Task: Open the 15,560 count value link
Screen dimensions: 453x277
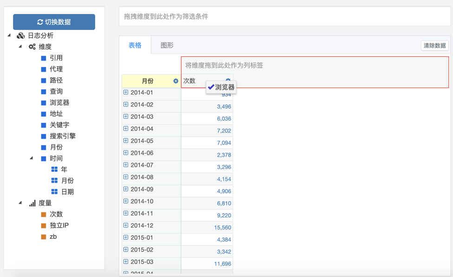Action: (223, 228)
